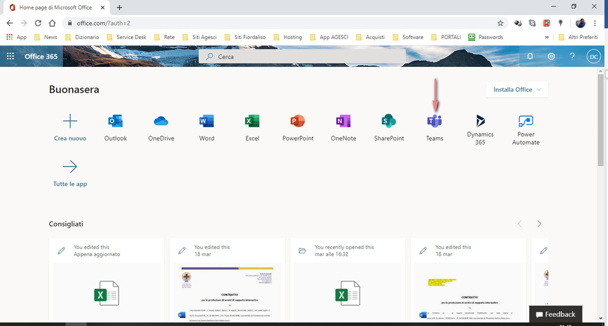The height and width of the screenshot is (326, 608).
Task: Open the Chrome three-dot menu
Action: tap(595, 23)
